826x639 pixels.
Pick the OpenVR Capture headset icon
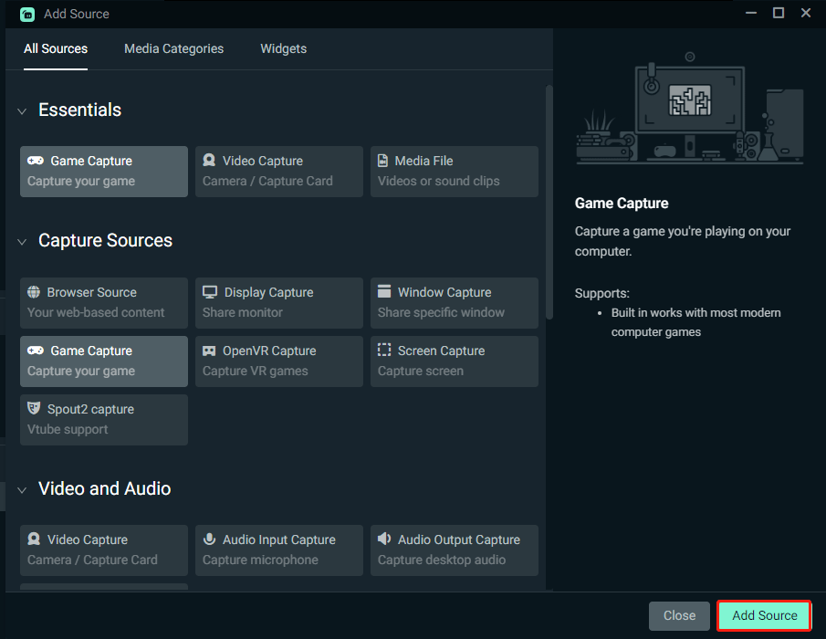tap(209, 351)
